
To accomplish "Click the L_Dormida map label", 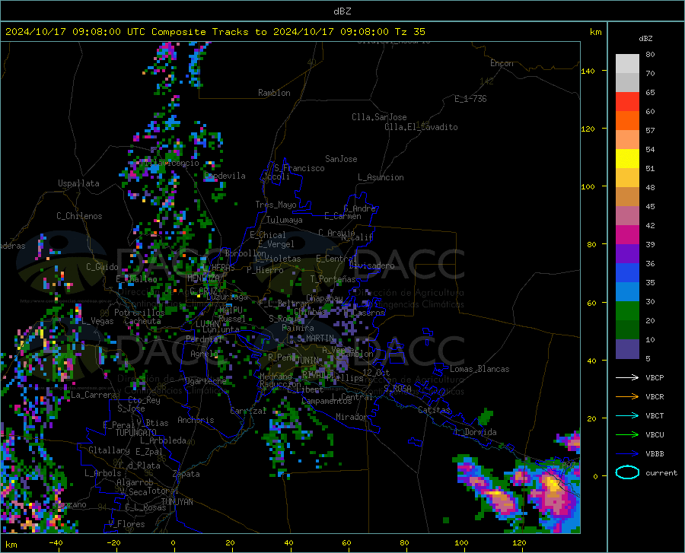I will 476,432.
